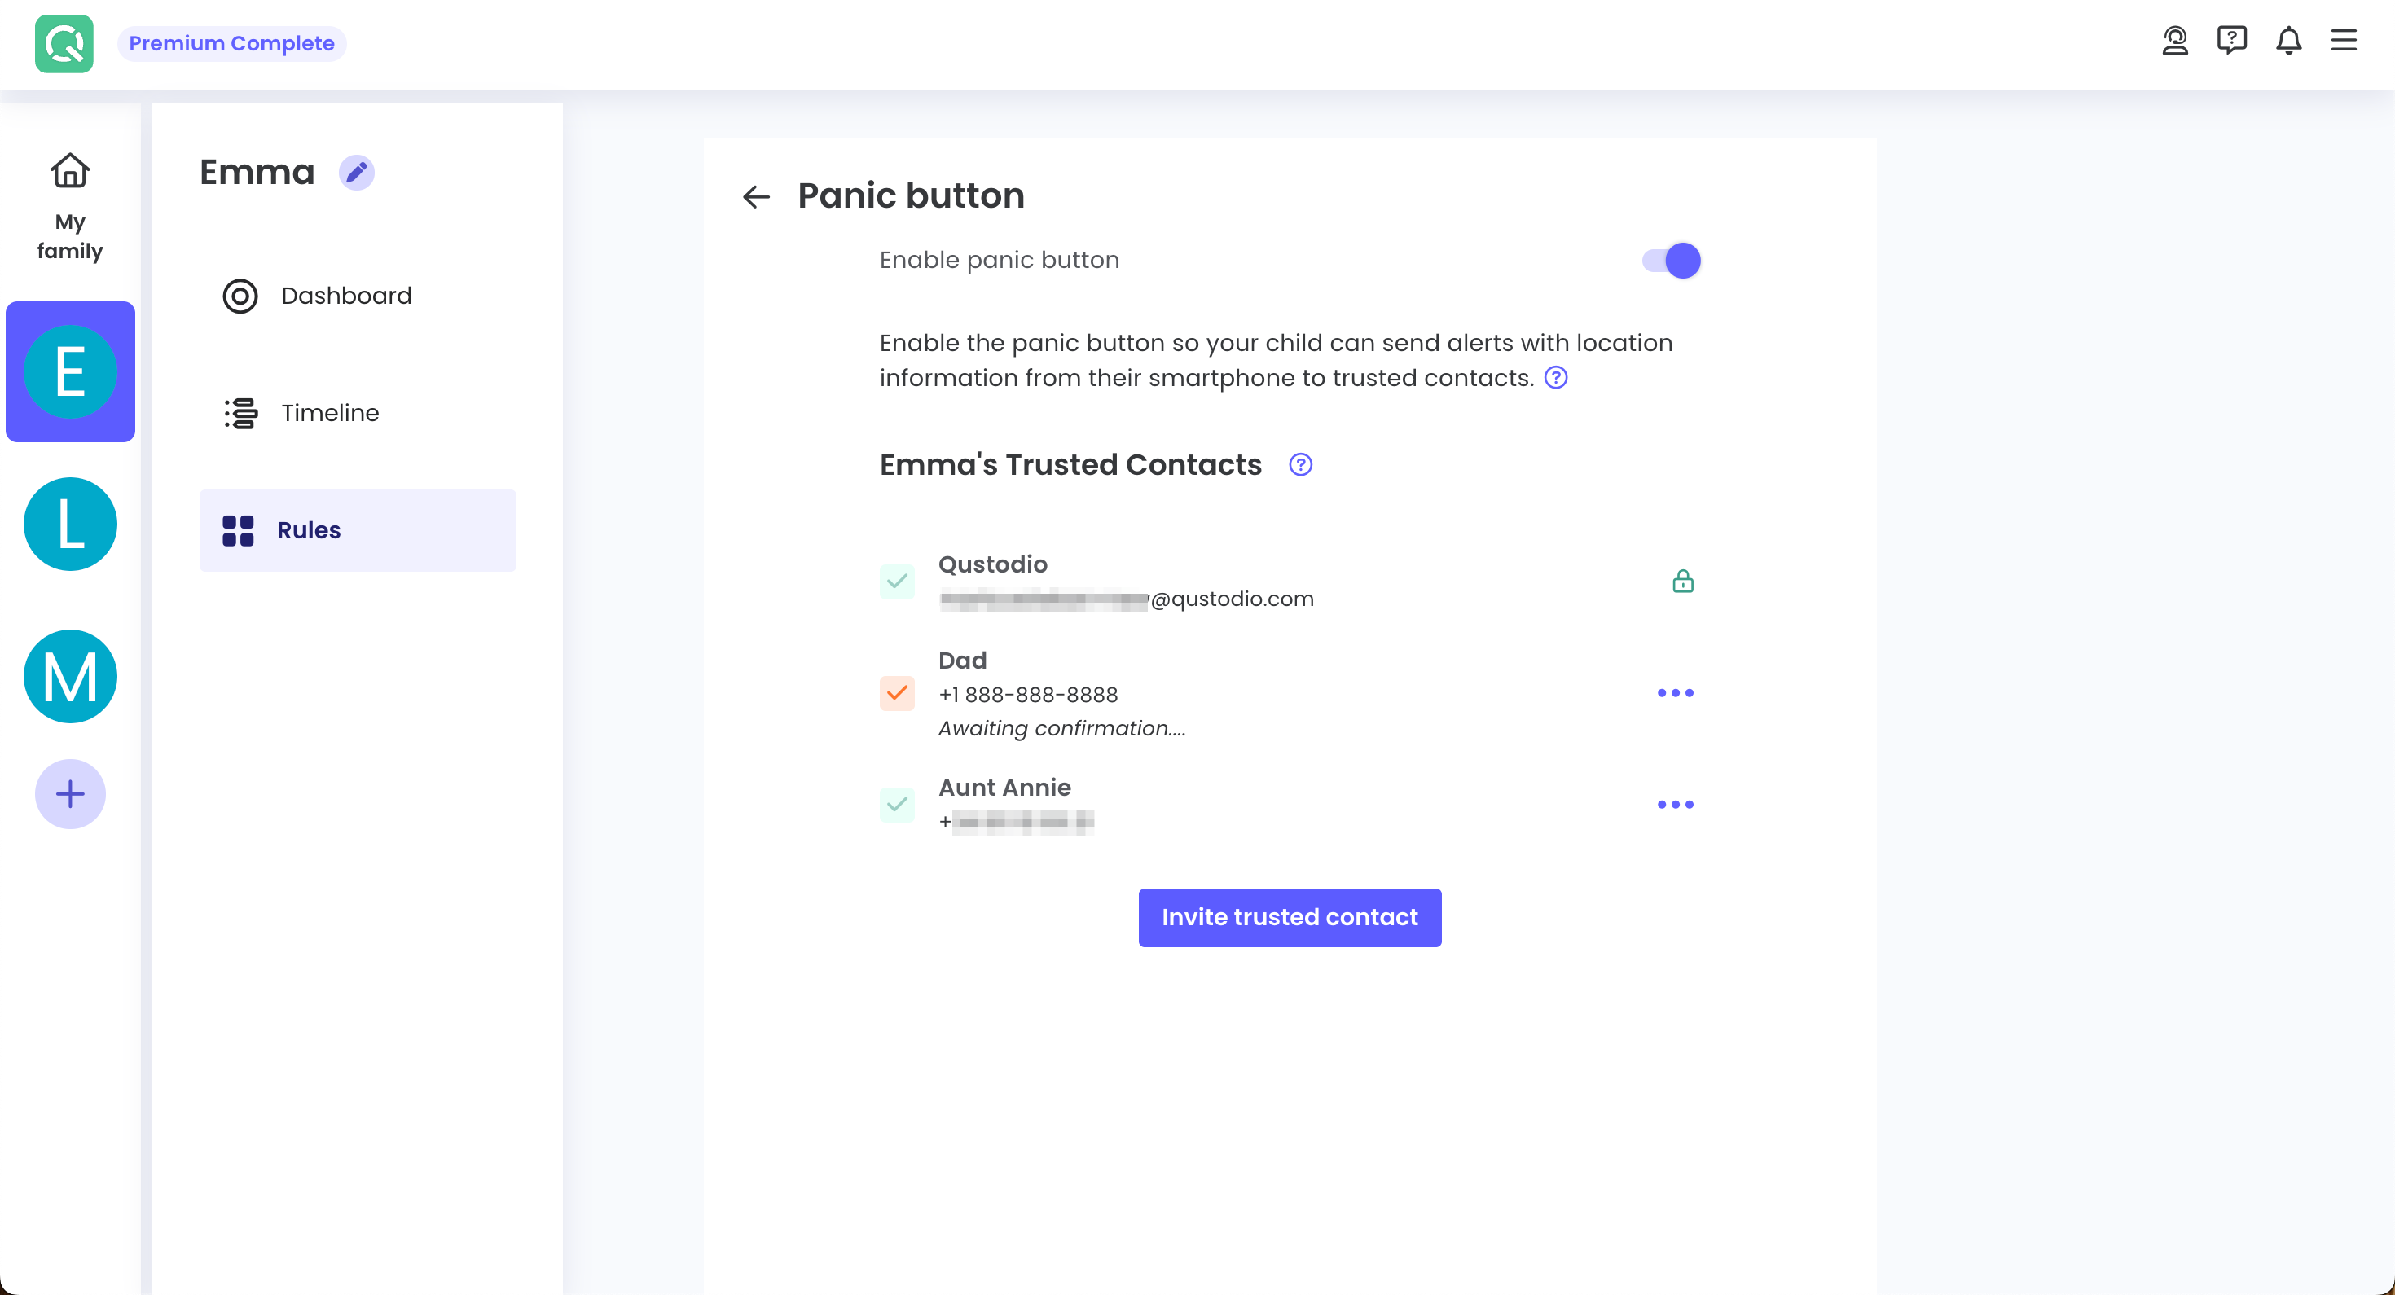This screenshot has height=1295, width=2395.
Task: Open options menu for Dad contact
Action: tap(1674, 694)
